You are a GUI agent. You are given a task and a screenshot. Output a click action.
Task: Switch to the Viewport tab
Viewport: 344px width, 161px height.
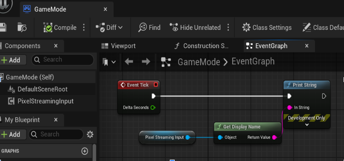click(x=119, y=46)
